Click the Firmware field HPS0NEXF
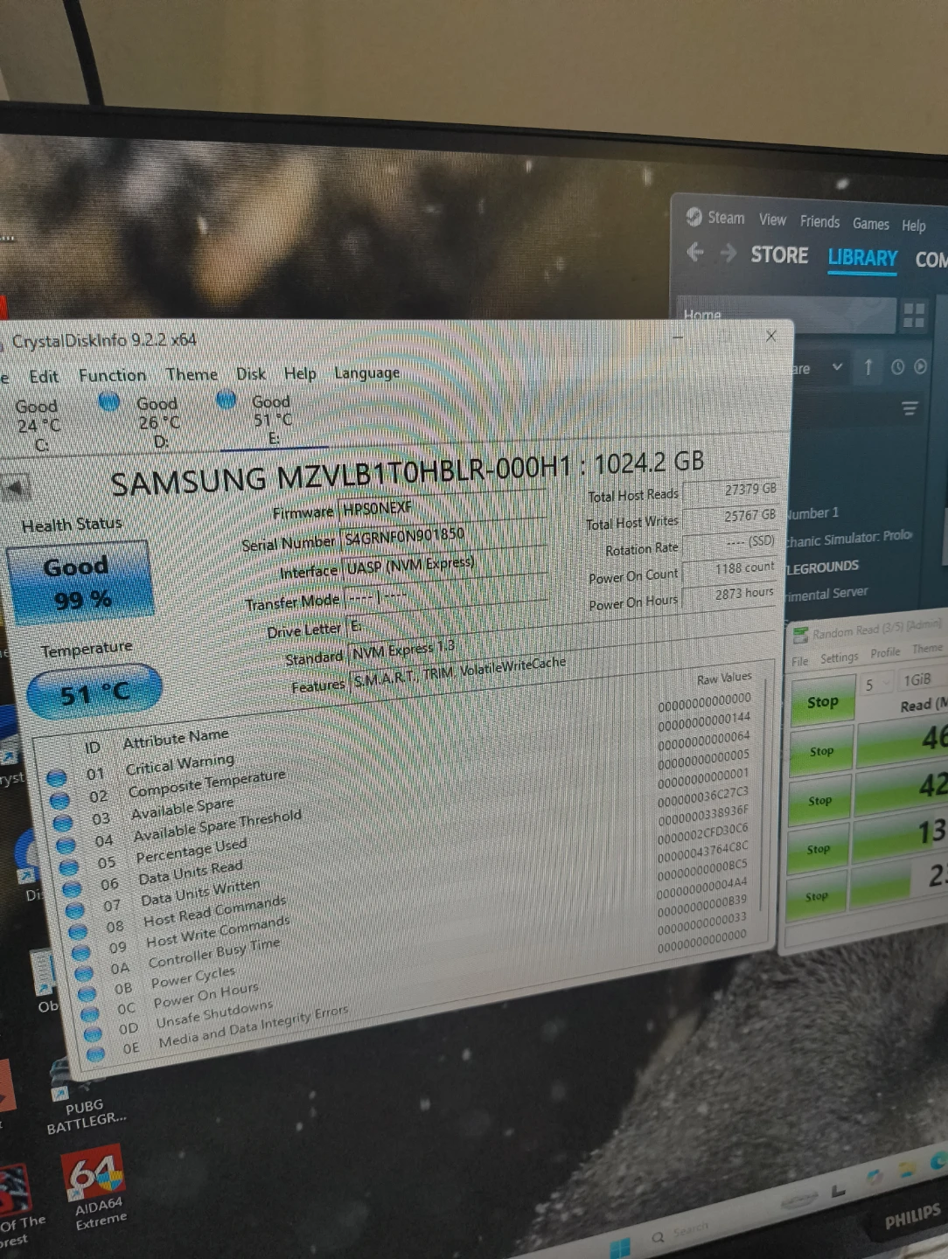Viewport: 948px width, 1259px height. click(x=443, y=506)
